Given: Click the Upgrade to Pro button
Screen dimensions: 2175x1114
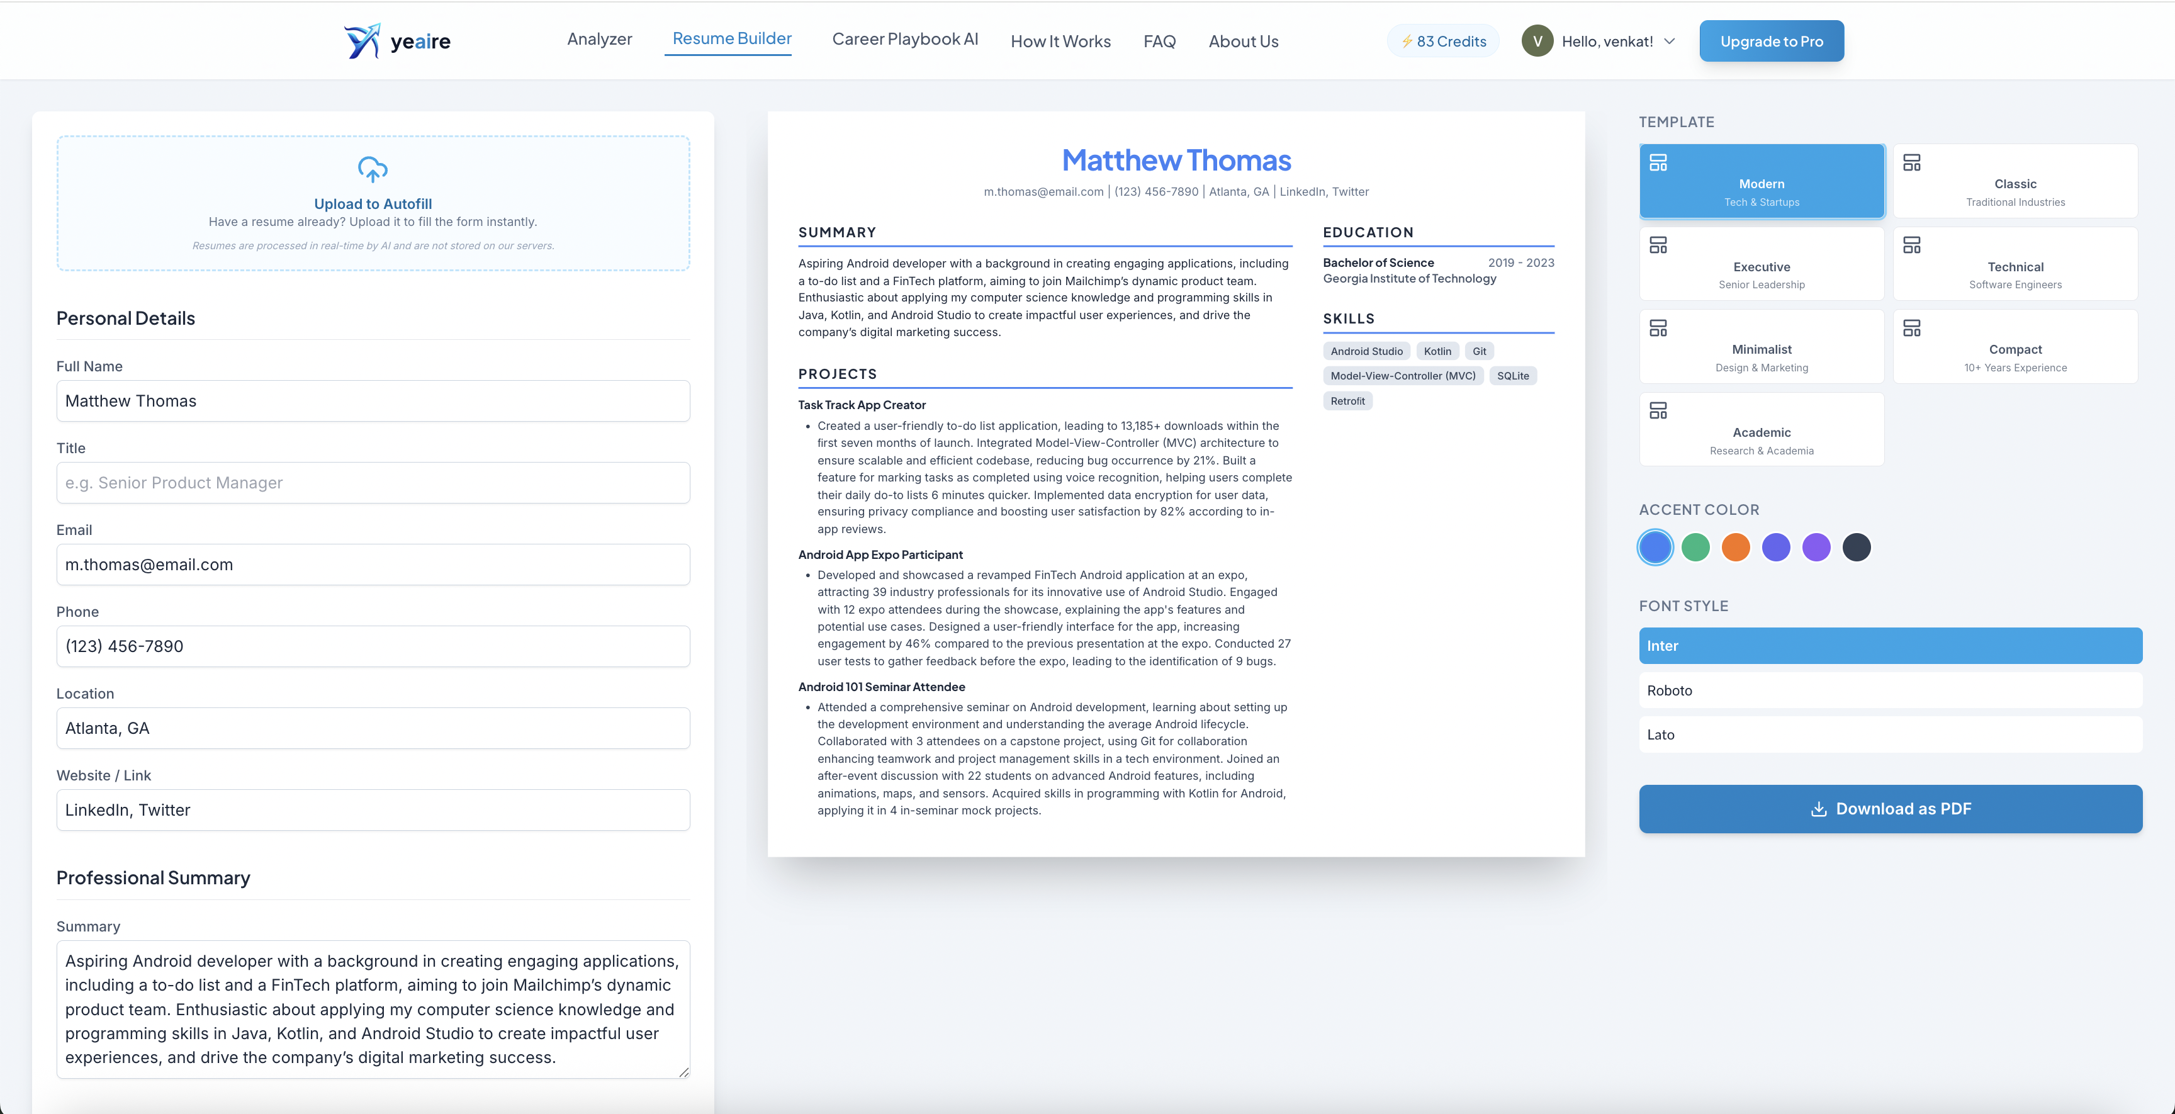Looking at the screenshot, I should click(1772, 40).
